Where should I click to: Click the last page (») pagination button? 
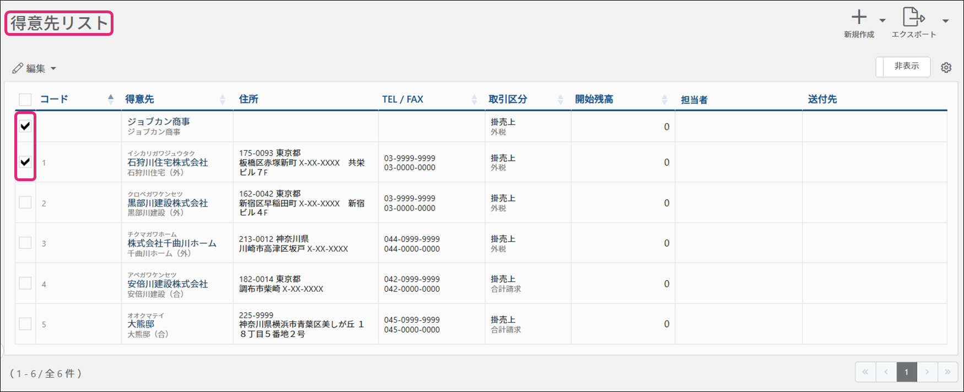[x=947, y=372]
